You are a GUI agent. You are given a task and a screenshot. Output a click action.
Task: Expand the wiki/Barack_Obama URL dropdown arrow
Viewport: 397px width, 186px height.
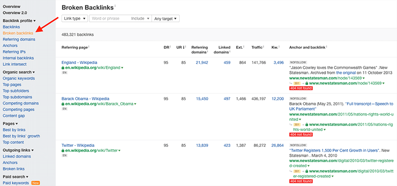pos(135,104)
